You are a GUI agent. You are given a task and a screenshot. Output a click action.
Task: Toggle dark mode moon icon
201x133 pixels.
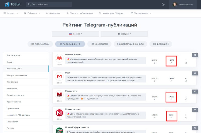(x=163, y=4)
